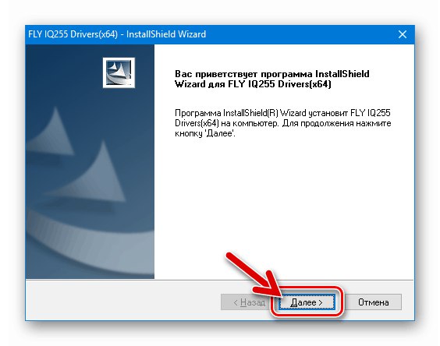Screen dimensions: 440x346
Task: Click the empty blue title bar area
Action: pos(300,34)
